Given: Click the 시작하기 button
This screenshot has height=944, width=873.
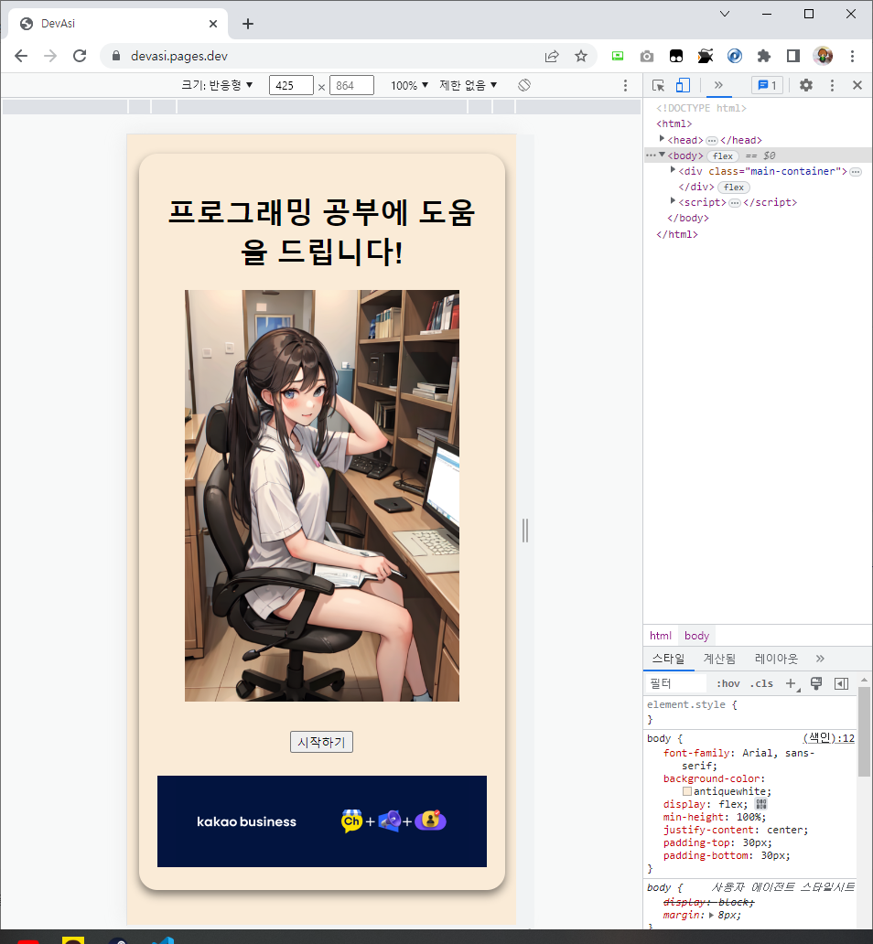Looking at the screenshot, I should click(321, 742).
